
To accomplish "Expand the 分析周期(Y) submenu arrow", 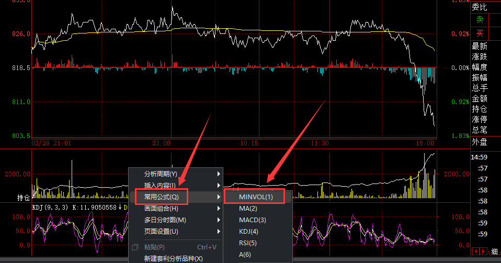I will point(219,174).
